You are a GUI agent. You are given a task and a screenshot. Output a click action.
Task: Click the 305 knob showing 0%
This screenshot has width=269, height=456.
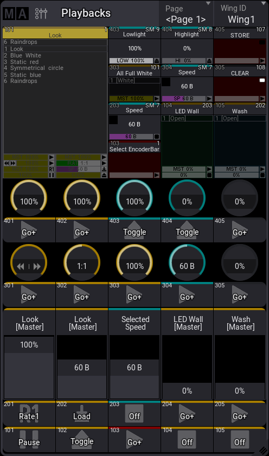pyautogui.click(x=240, y=262)
